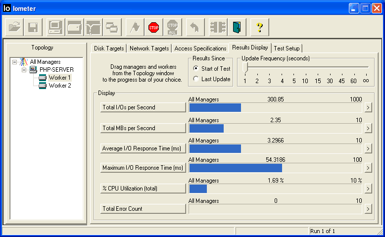Open test configuration file icon
This screenshot has width=385, height=237.
[14, 27]
